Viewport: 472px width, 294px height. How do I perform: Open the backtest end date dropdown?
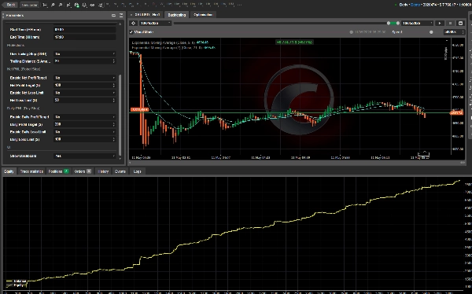click(x=417, y=23)
